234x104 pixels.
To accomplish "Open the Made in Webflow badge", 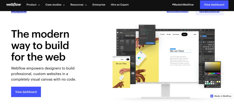I will (x=221, y=96).
